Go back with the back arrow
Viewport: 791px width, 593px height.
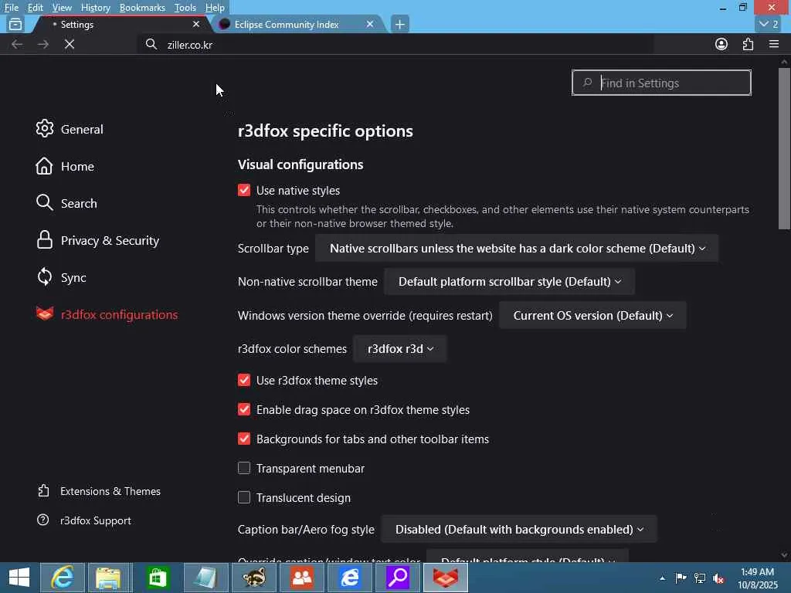click(17, 44)
